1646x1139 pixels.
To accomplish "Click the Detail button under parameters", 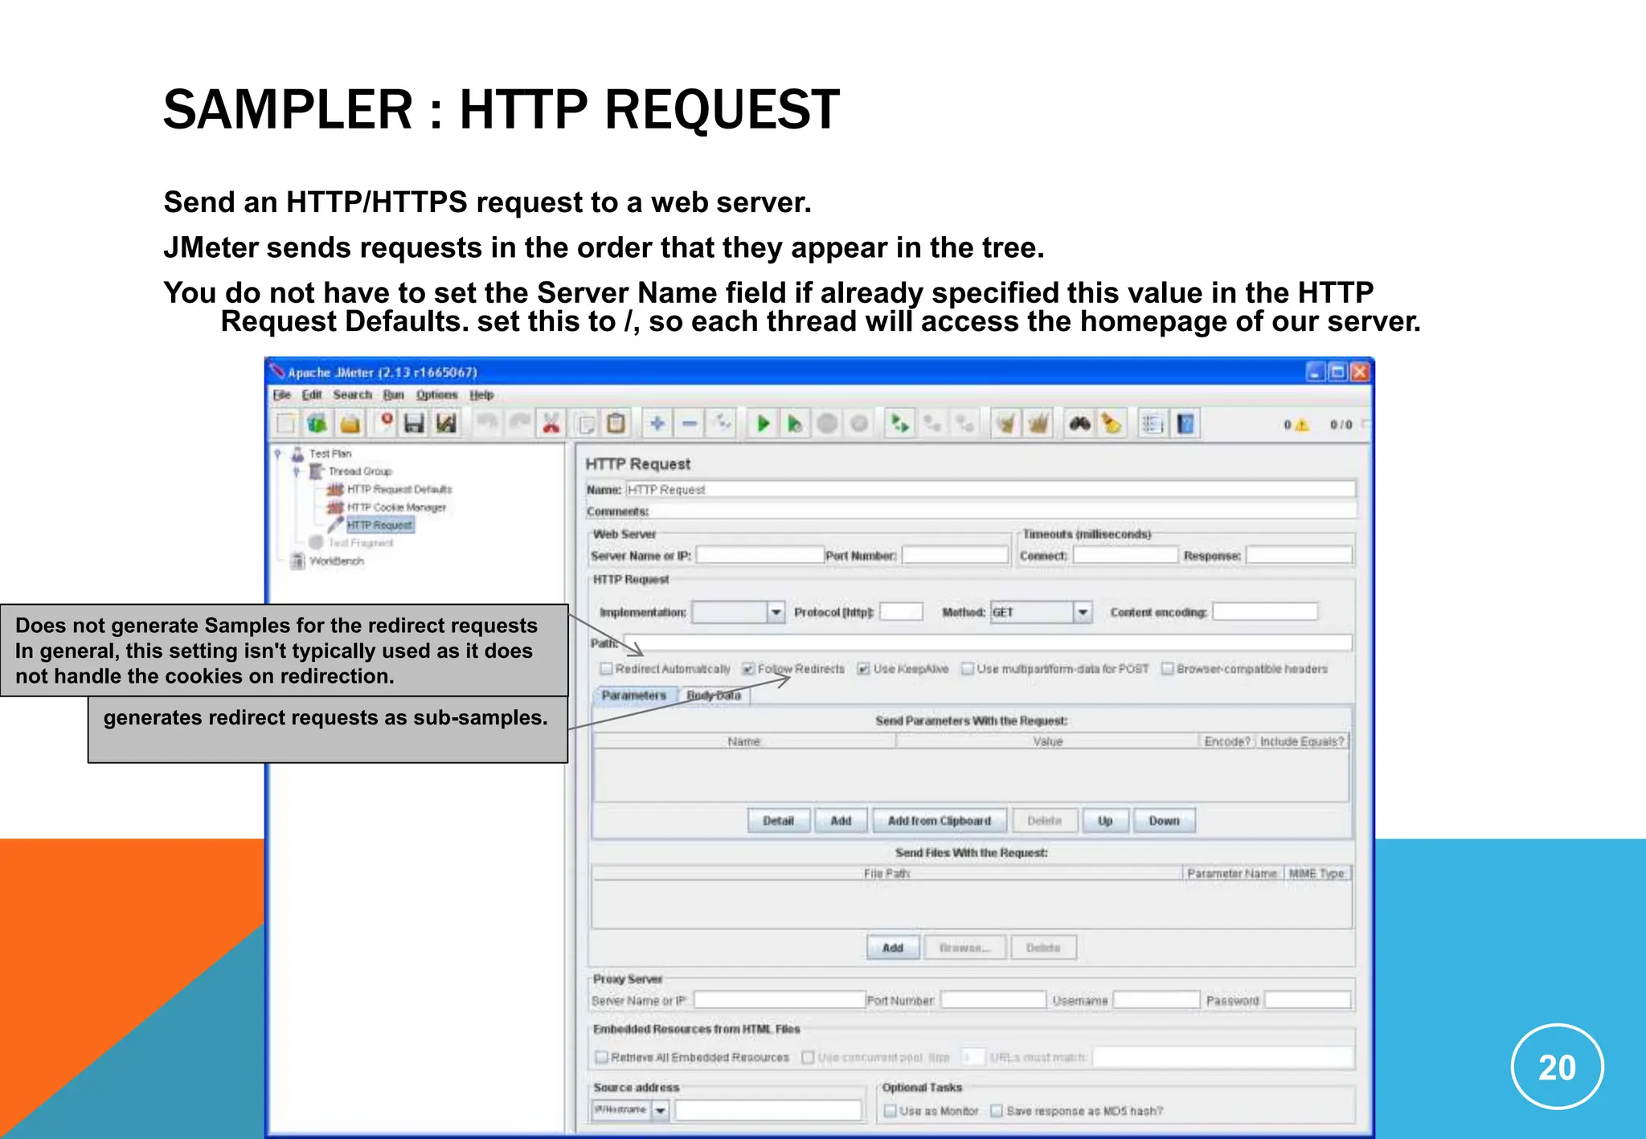I will point(778,821).
